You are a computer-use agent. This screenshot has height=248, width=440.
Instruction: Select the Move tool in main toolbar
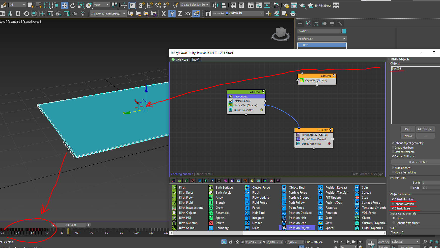pos(65,5)
